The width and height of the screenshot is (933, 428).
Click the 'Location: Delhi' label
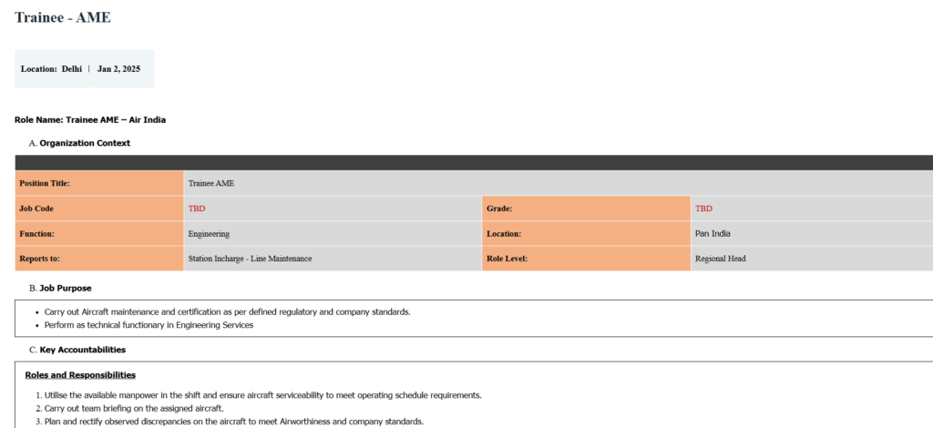[x=51, y=69]
